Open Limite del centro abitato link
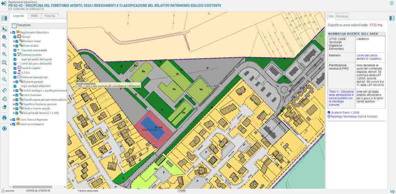Viewport: 396px width, 194px height. pyautogui.click(x=369, y=57)
